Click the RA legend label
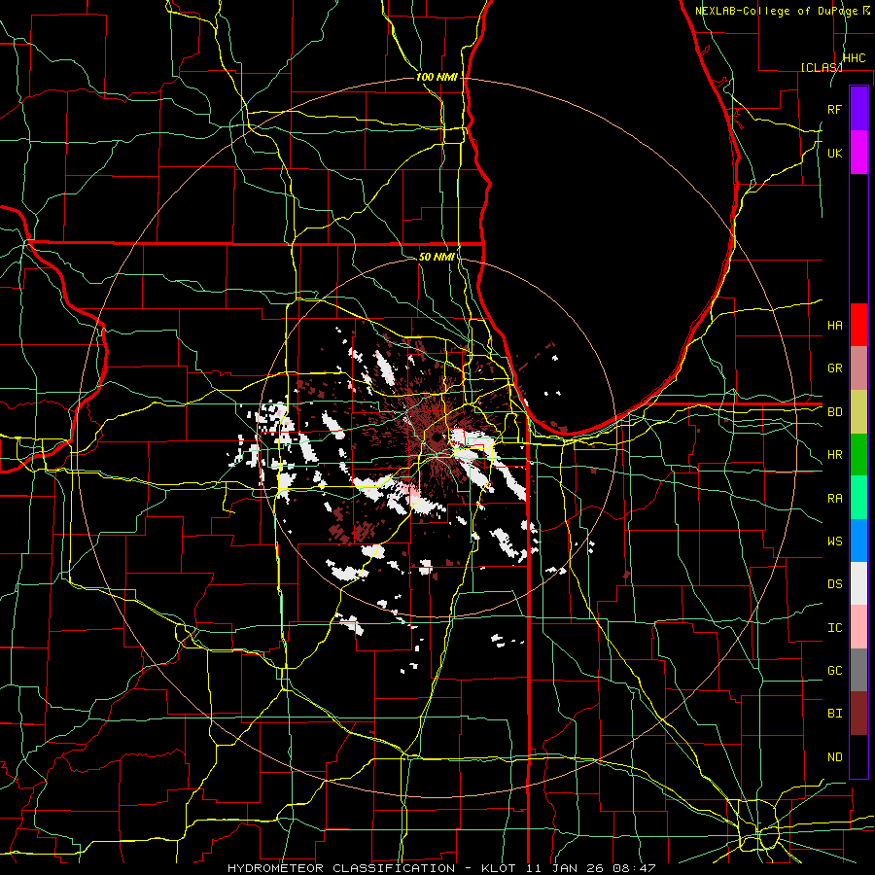 pos(834,499)
